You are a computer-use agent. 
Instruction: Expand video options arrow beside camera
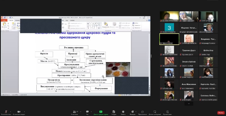point(25,111)
